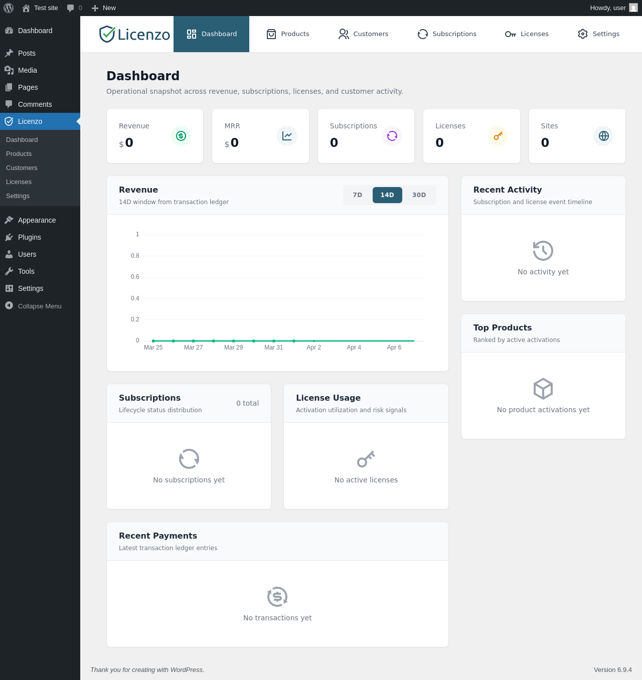Open Users in the sidebar
This screenshot has height=680, width=642.
pos(40,254)
